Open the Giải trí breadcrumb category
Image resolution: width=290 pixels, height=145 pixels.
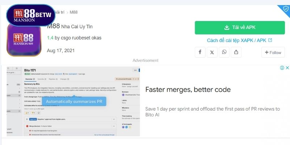[59, 12]
